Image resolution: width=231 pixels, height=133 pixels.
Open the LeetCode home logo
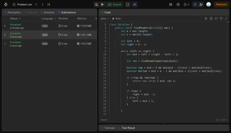click(x=6, y=4)
